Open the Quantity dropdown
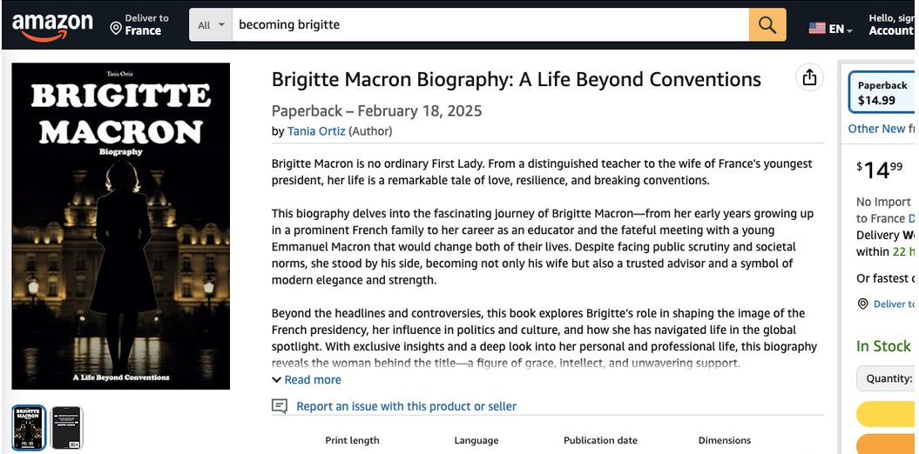The height and width of the screenshot is (454, 919). click(888, 378)
